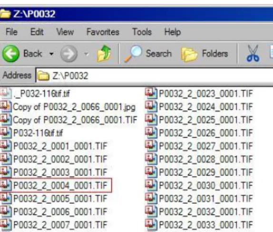Click the faded icon of ._P032-116tif.tif

(6, 94)
